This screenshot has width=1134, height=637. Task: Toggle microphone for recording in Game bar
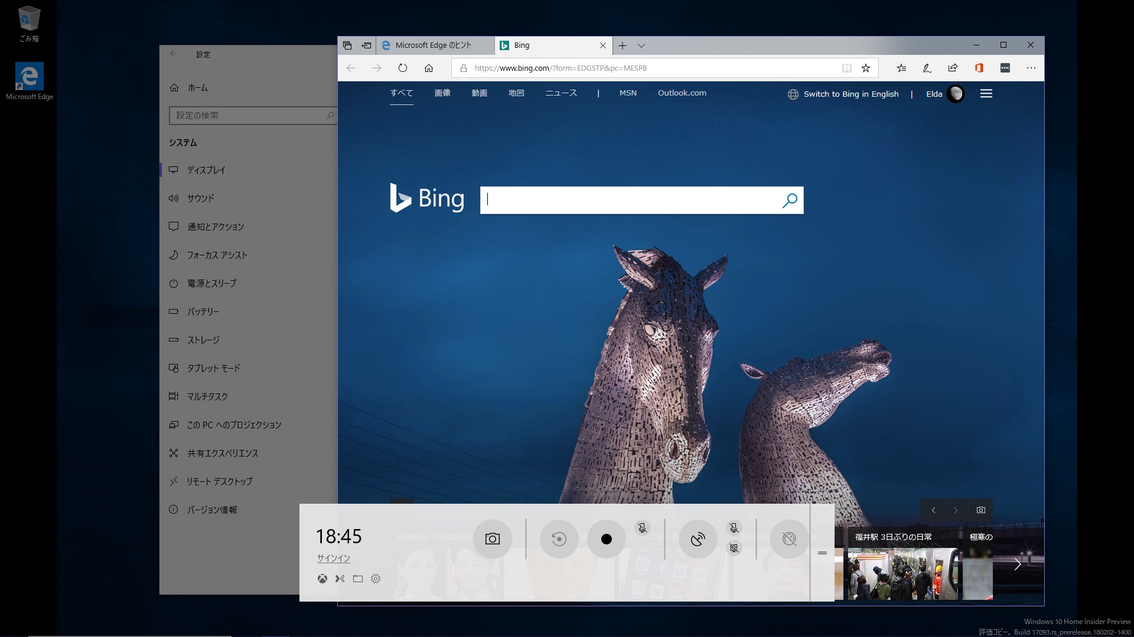pyautogui.click(x=643, y=528)
